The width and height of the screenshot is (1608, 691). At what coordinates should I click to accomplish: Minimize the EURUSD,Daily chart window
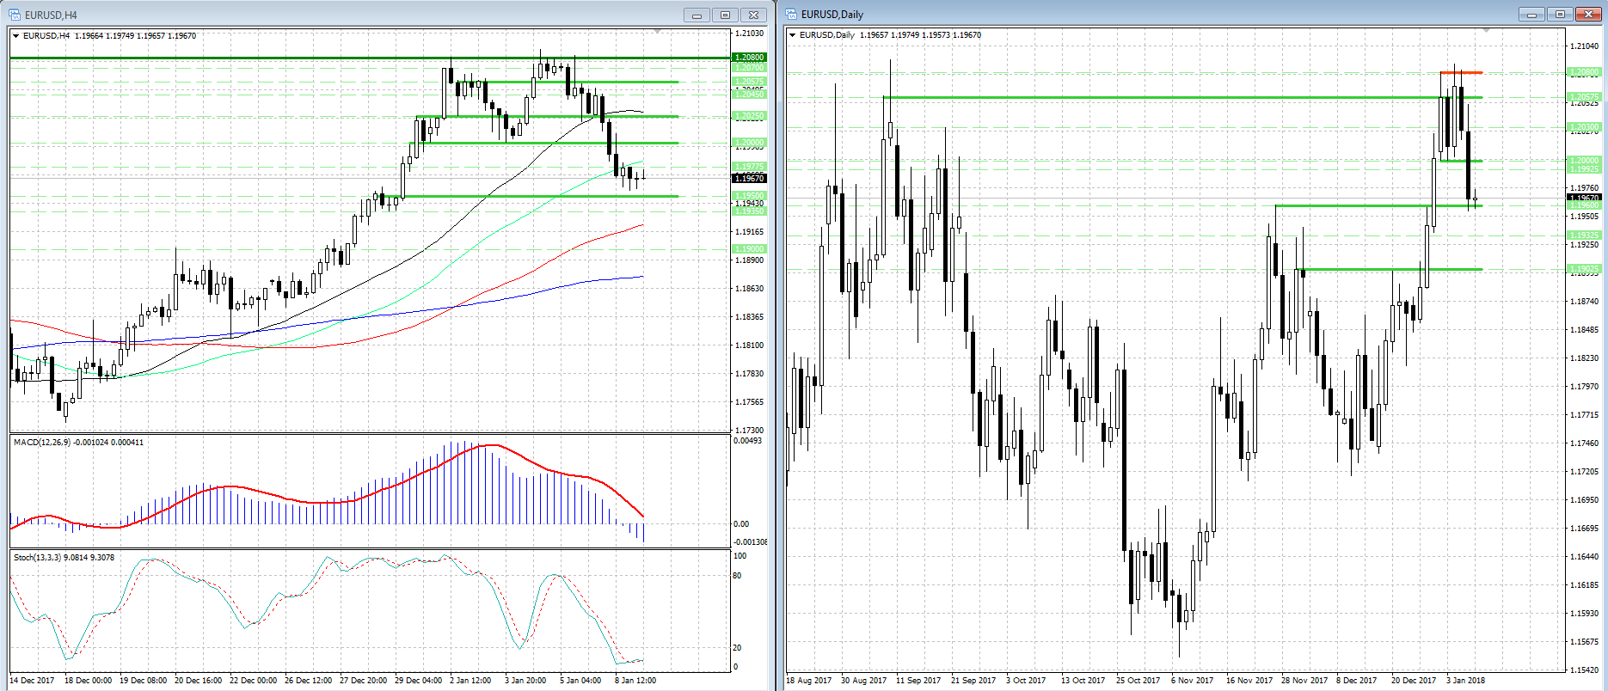coord(1531,15)
